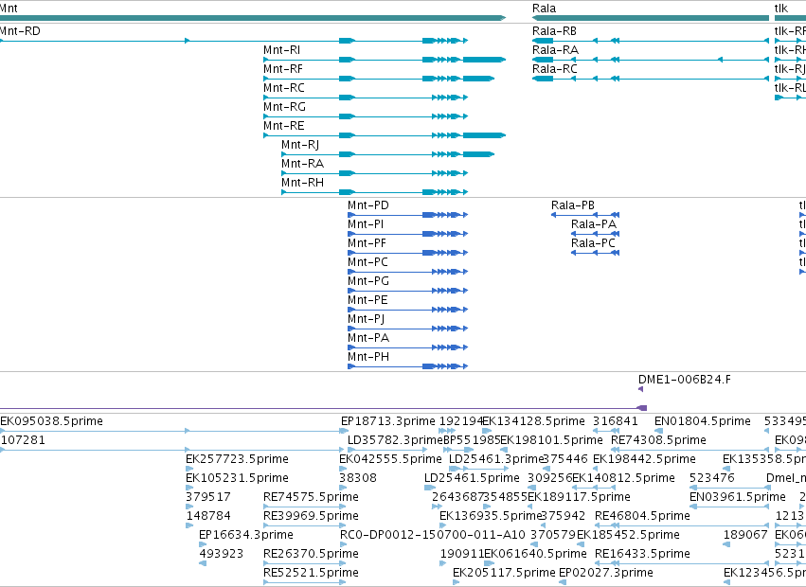Click the Mnt-RI transcript label
806x587 pixels.
point(281,50)
